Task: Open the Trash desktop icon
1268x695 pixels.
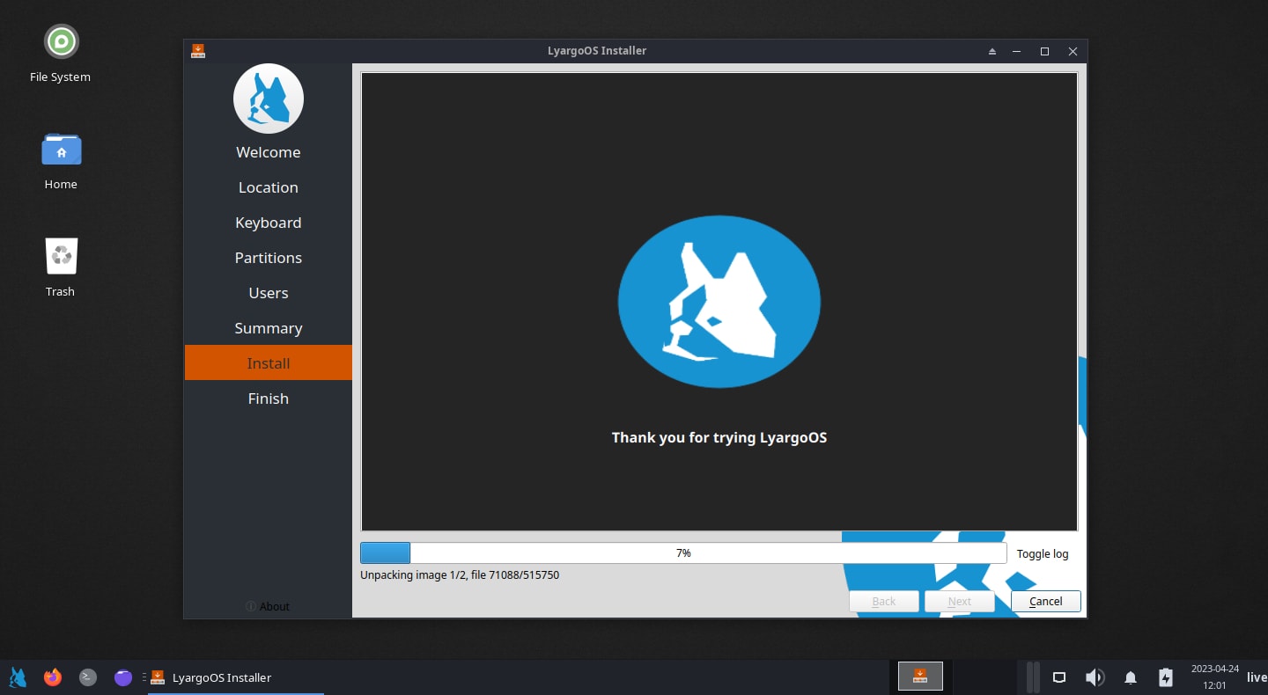Action: pos(61,267)
